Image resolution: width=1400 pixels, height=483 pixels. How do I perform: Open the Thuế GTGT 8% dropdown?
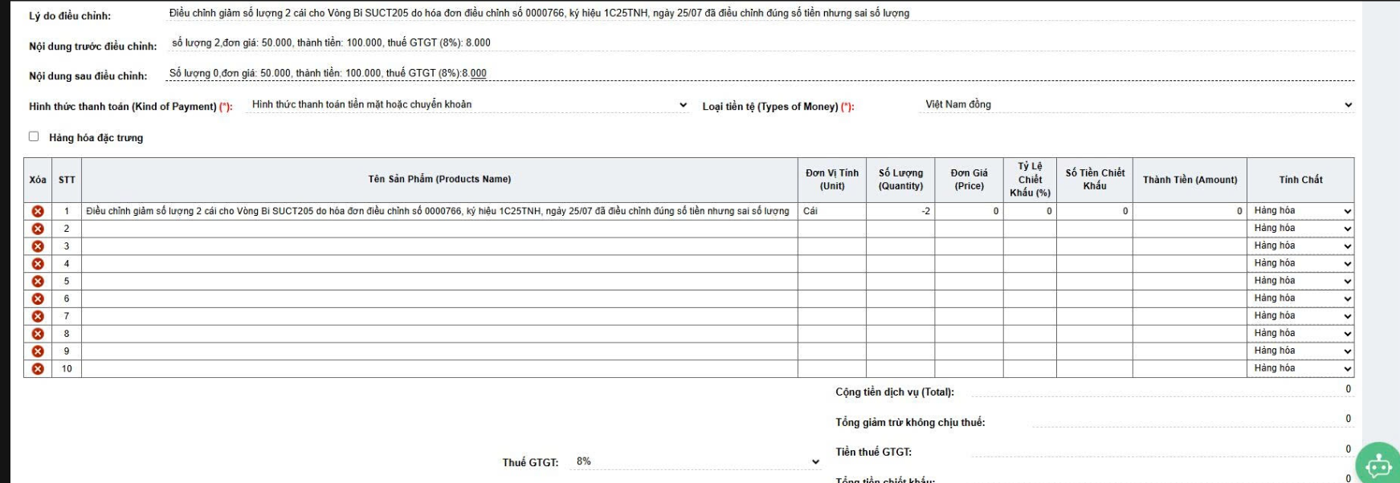tap(695, 462)
